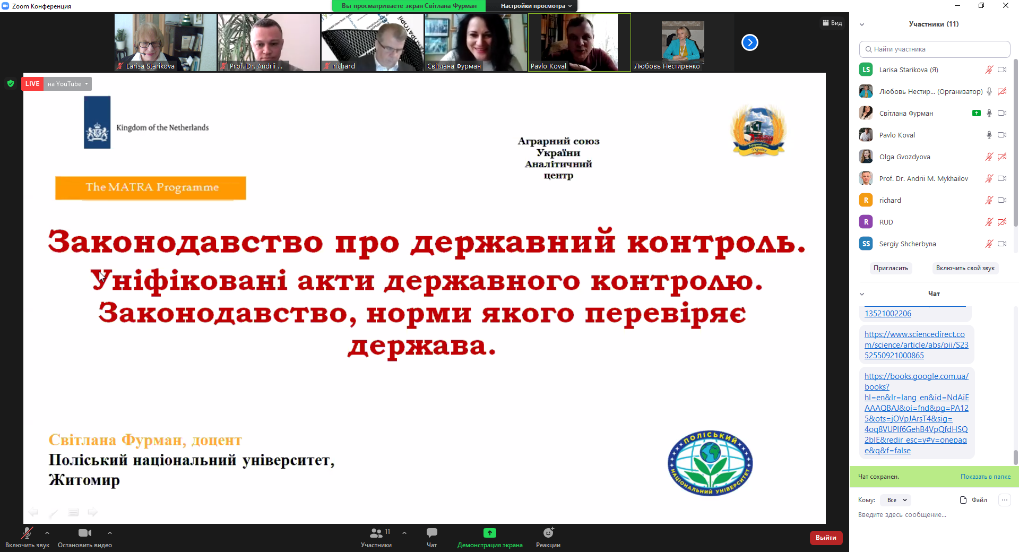This screenshot has width=1019, height=552.
Task: Select Larisa Starikova video thumbnail
Action: click(166, 42)
